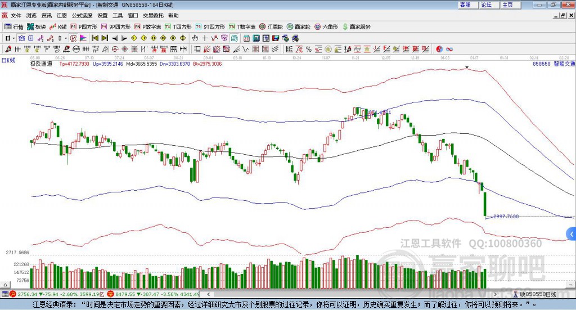The image size is (576, 310).
Task: Click the scrollbar right arrow at chart bottom
Action: (495, 294)
